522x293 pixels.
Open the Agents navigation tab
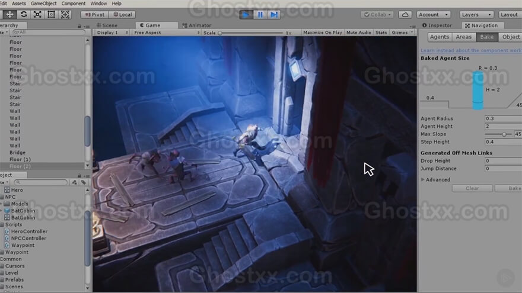[440, 37]
